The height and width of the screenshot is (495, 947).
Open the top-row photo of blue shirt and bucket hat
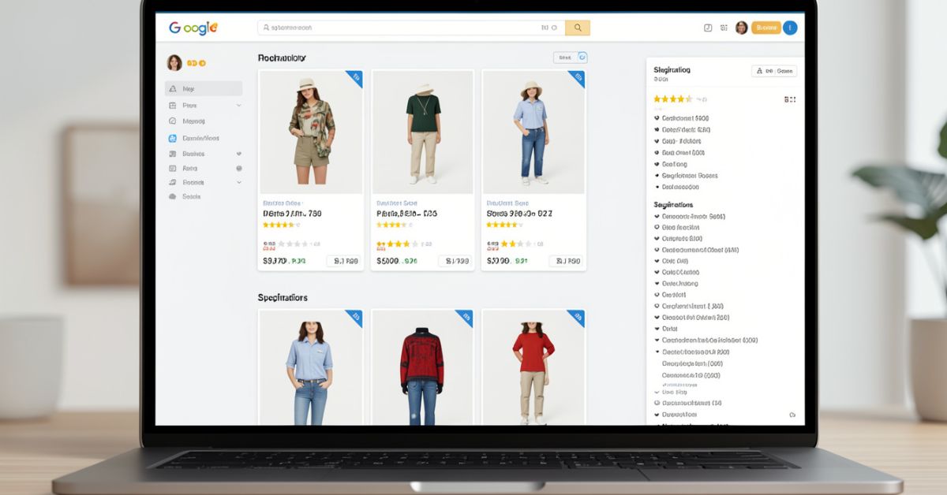533,132
